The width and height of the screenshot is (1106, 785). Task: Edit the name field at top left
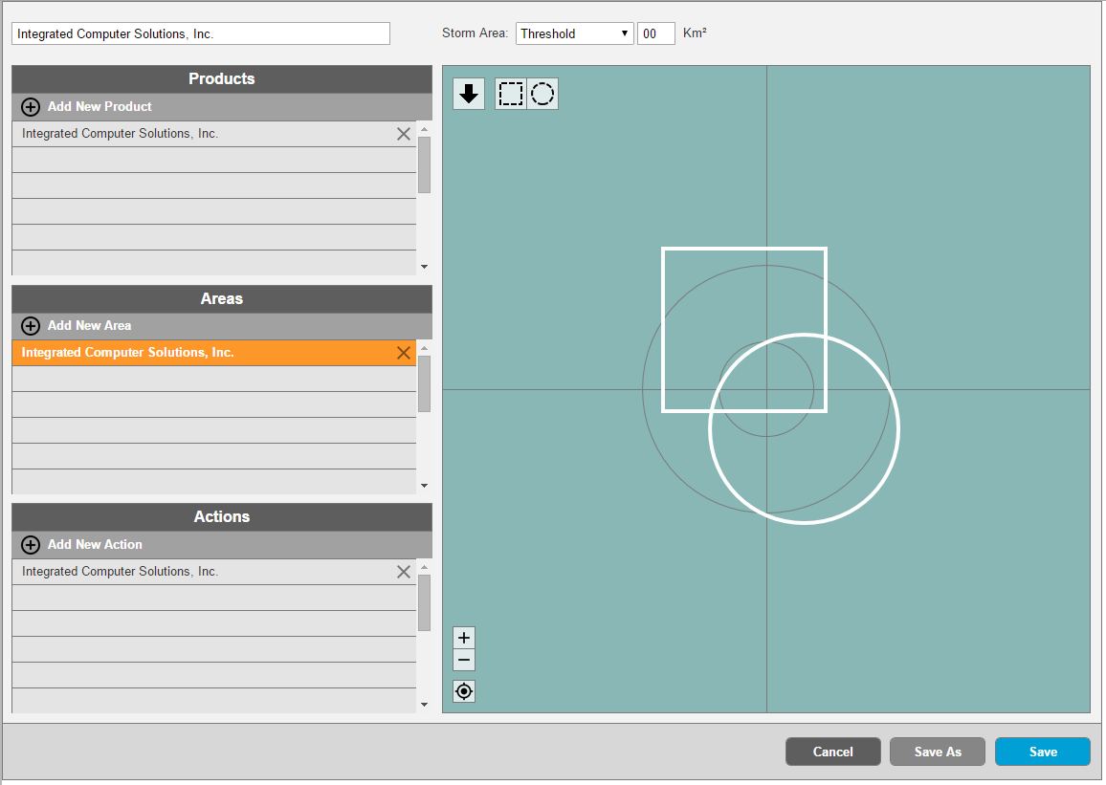[200, 33]
